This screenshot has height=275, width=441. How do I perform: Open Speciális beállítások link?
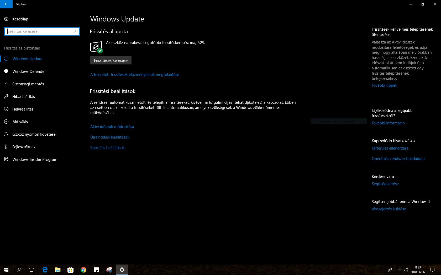(x=107, y=148)
